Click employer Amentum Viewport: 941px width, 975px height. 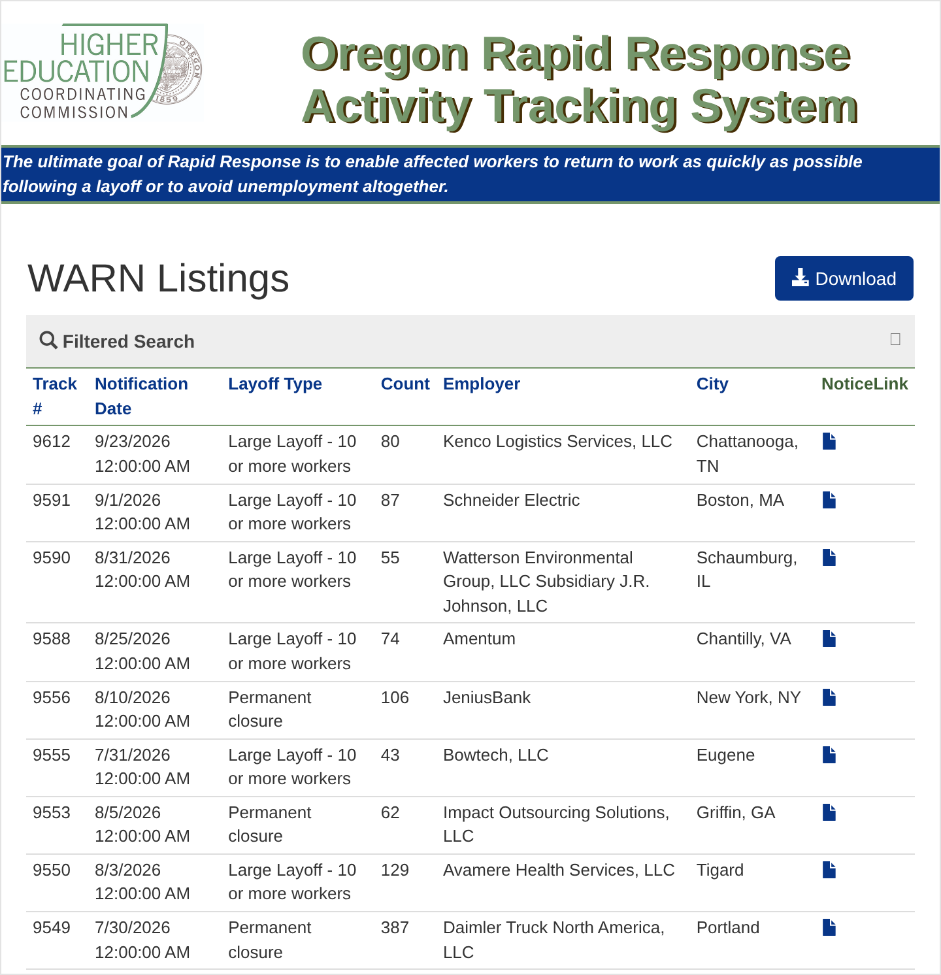(479, 638)
